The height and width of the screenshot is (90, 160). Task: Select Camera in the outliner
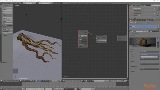point(135,15)
